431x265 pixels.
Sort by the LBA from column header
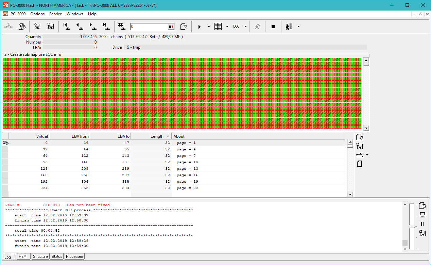[69, 136]
